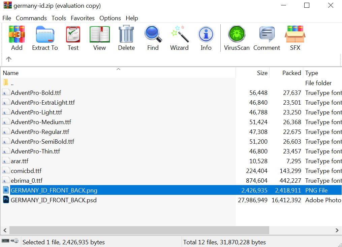
Task: Sort files by Size column header
Action: pos(262,73)
